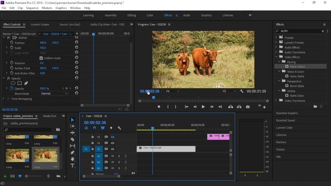
Task: Open the Markers menu
Action: pos(47,8)
